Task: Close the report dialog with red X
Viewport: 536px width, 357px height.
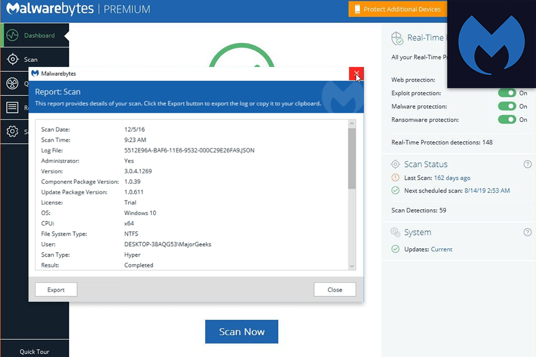Action: pos(356,74)
